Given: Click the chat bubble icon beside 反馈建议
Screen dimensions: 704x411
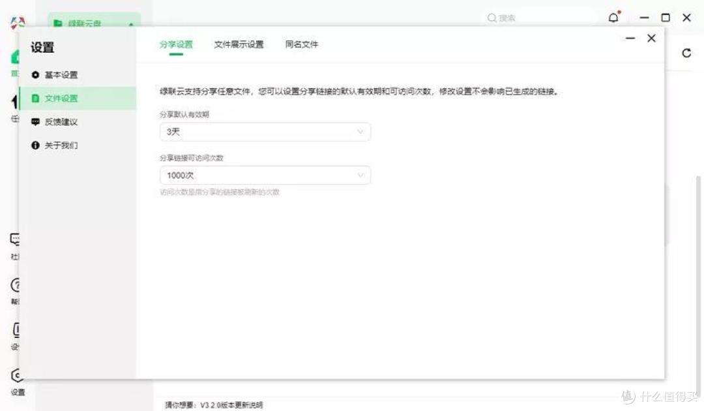Looking at the screenshot, I should point(35,122).
